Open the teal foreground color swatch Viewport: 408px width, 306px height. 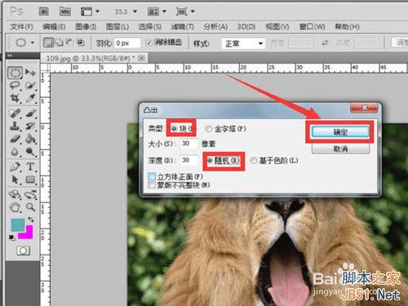pos(17,224)
